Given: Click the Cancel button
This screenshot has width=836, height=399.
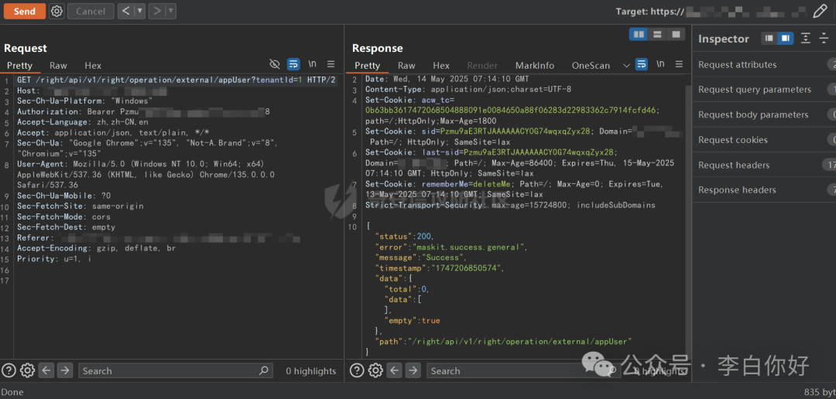Looking at the screenshot, I should pyautogui.click(x=90, y=11).
